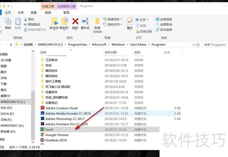Click the New Folder icon

tap(97, 22)
